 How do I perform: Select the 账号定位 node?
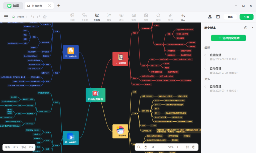pyautogui.click(x=148, y=85)
